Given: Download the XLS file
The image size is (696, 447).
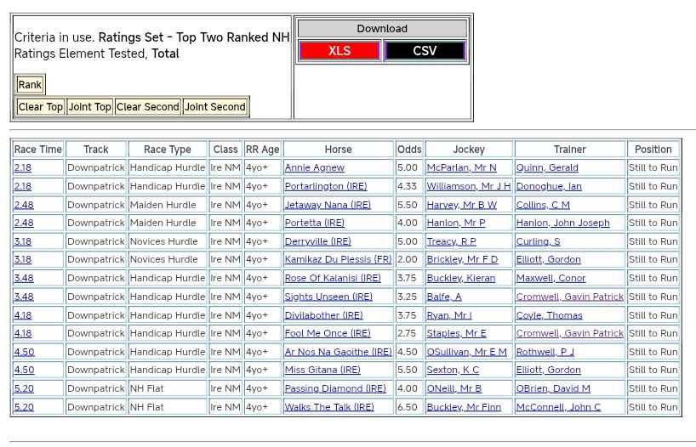Looking at the screenshot, I should click(x=339, y=51).
